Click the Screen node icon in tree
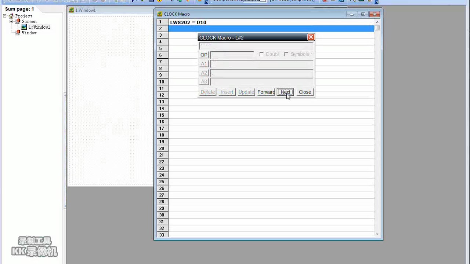Image resolution: width=470 pixels, height=264 pixels. (x=17, y=21)
